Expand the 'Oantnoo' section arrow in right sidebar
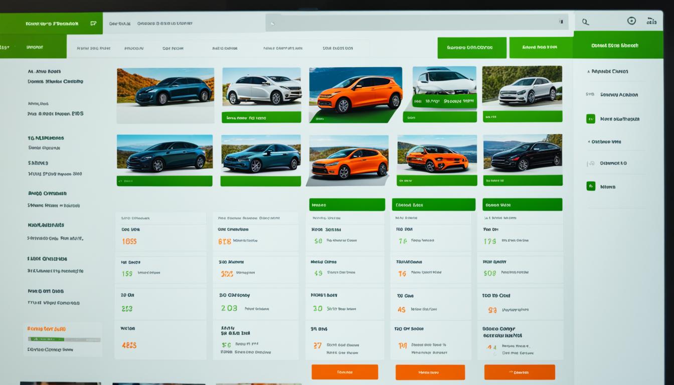The height and width of the screenshot is (385, 674). [588, 142]
